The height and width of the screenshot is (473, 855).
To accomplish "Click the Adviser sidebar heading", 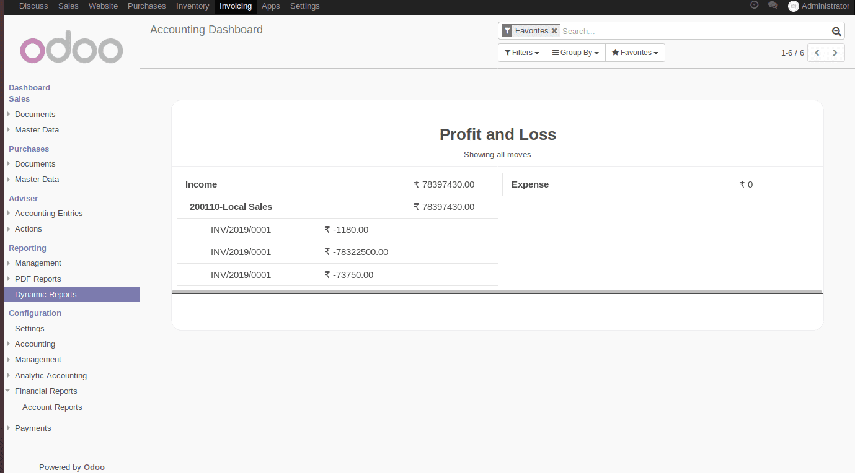I will pos(23,199).
